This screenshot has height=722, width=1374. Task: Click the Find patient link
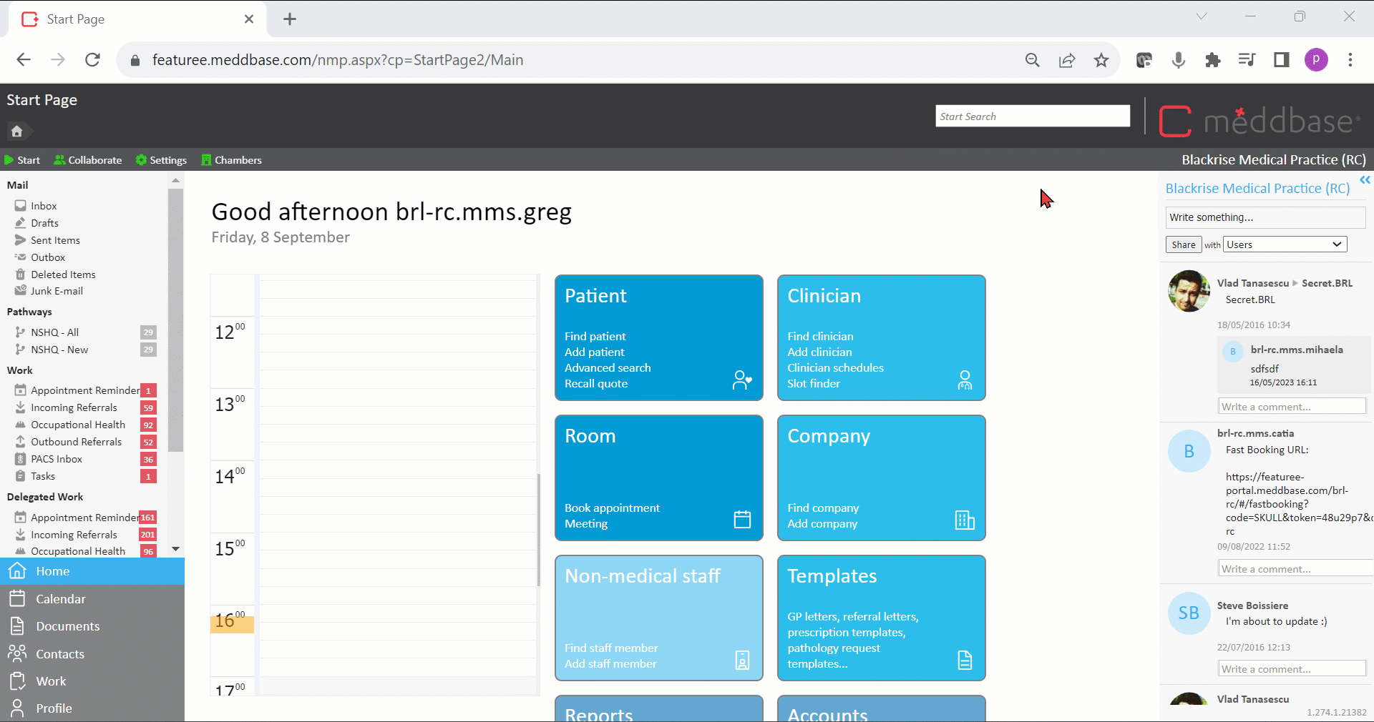[595, 336]
